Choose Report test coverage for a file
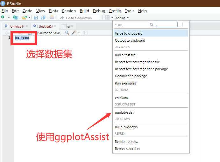Viewport: 220px width, 162px height. pyautogui.click(x=151, y=62)
